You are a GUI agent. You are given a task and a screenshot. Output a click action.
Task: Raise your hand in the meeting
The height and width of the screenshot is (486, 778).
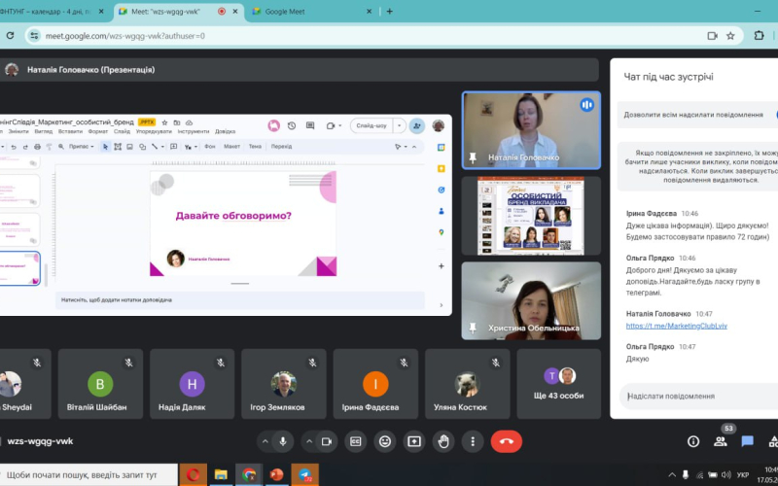[443, 441]
